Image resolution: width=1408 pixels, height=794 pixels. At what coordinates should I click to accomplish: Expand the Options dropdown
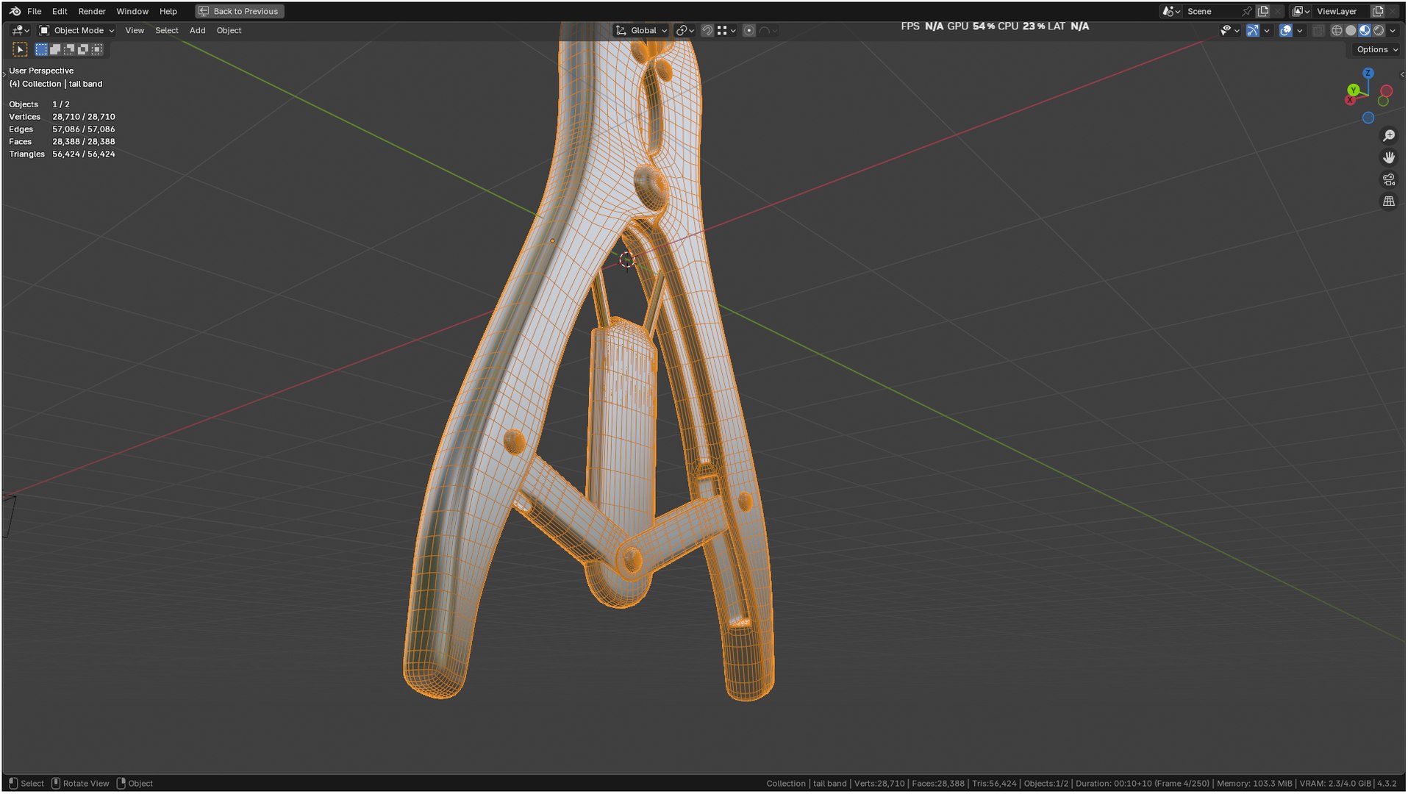(x=1376, y=49)
